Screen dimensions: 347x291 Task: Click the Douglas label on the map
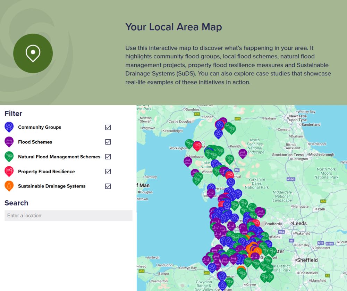pos(146,192)
